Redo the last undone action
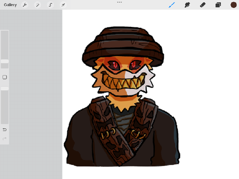Screen dimensions: 239x179 (x=4, y=138)
